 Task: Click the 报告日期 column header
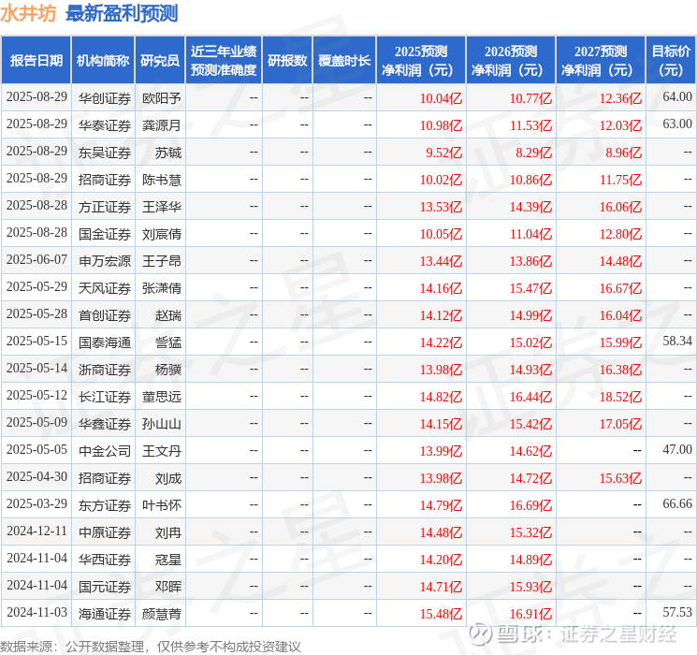[36, 61]
